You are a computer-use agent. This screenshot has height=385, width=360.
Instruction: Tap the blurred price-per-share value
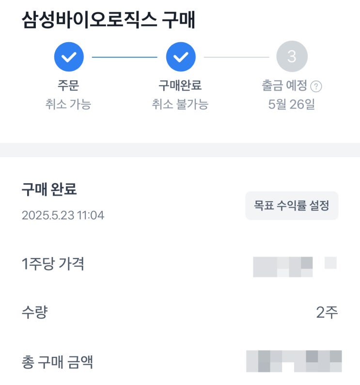[x=295, y=267]
